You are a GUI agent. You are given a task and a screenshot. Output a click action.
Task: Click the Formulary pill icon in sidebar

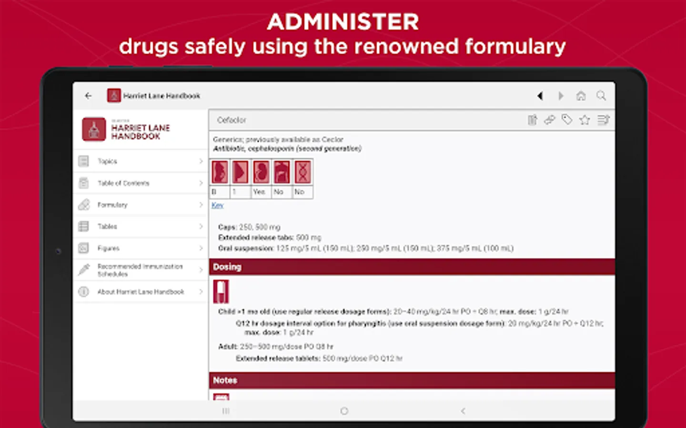click(x=83, y=204)
